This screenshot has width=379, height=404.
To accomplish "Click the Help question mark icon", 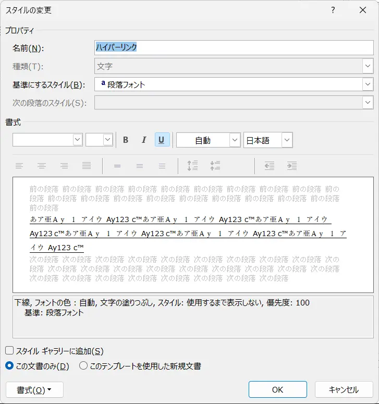I will click(x=333, y=10).
